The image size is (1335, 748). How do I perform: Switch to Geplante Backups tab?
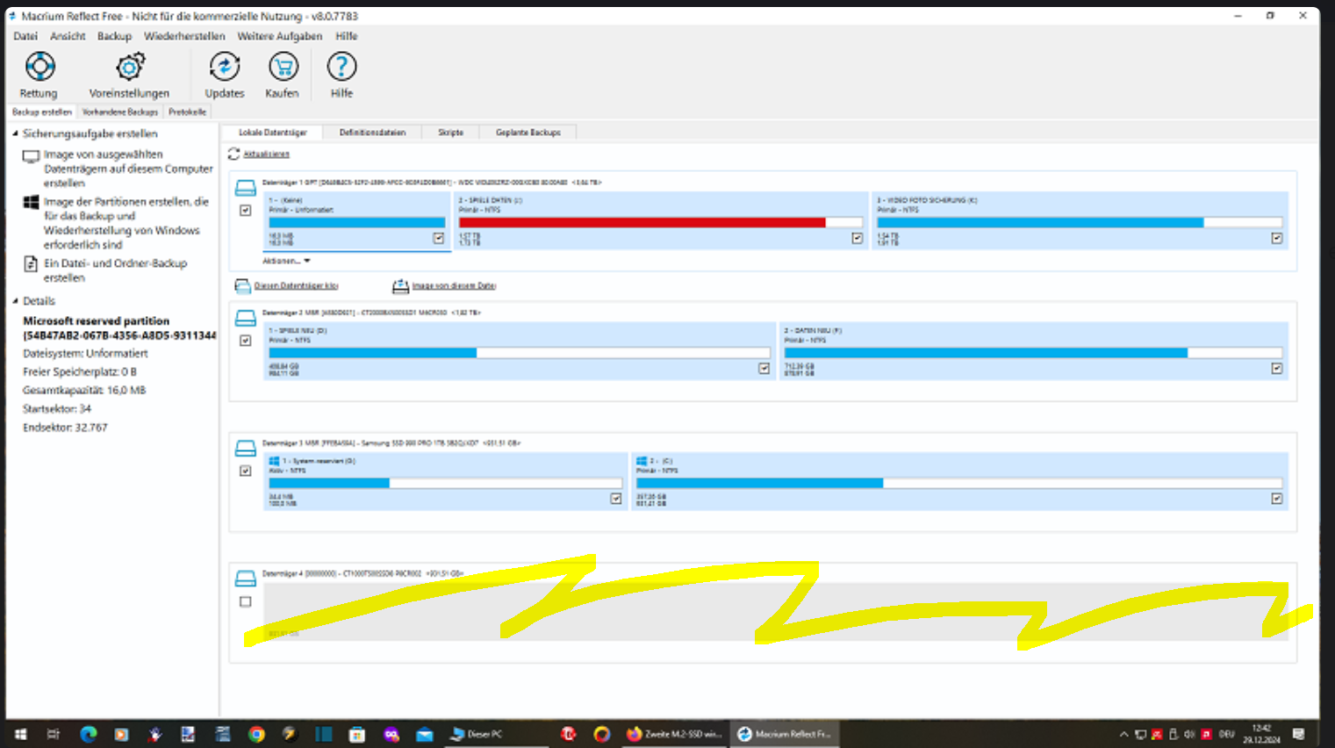[x=528, y=133]
